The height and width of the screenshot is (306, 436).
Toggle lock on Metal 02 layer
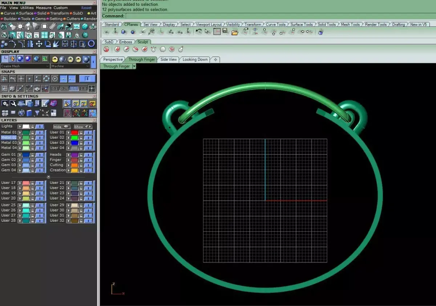(x=33, y=138)
